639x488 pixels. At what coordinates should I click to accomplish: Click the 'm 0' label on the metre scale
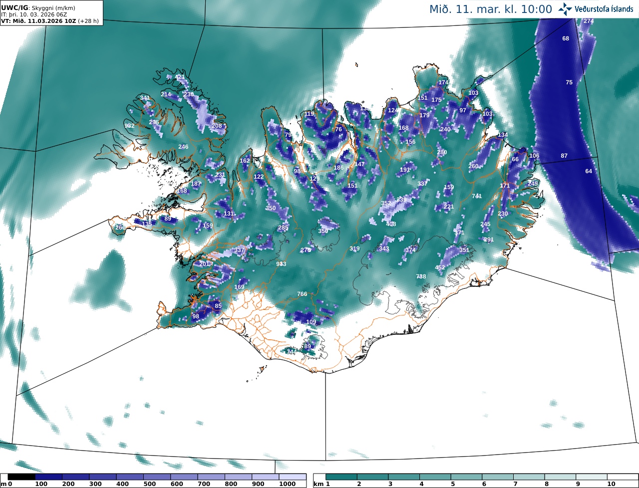(x=6, y=484)
